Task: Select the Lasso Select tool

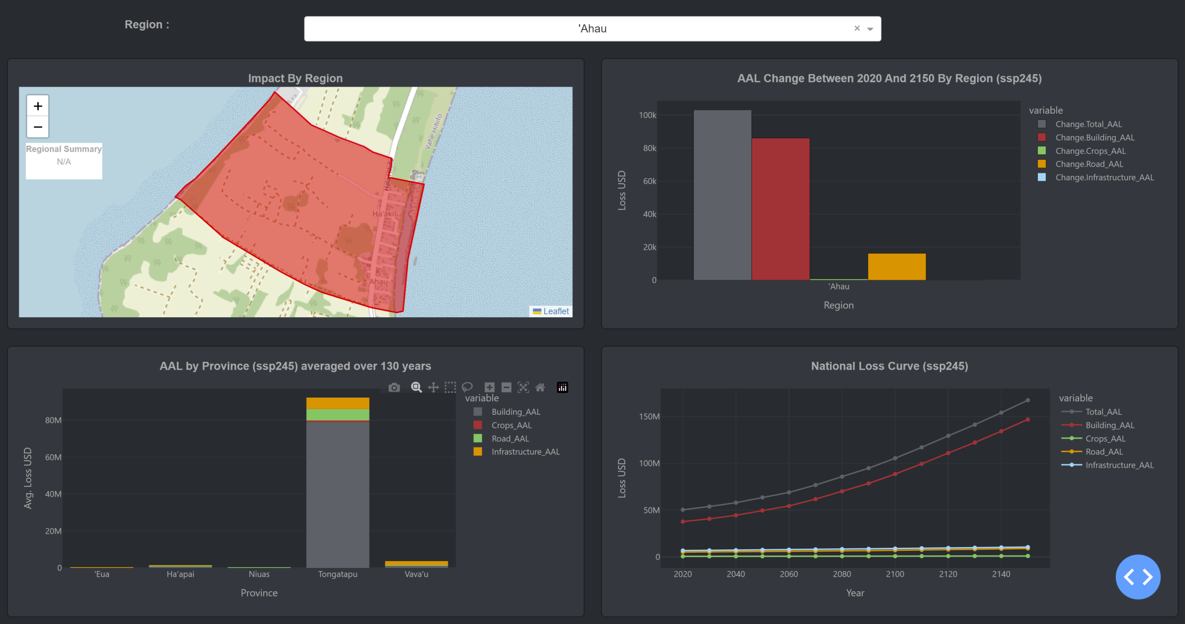Action: tap(467, 387)
